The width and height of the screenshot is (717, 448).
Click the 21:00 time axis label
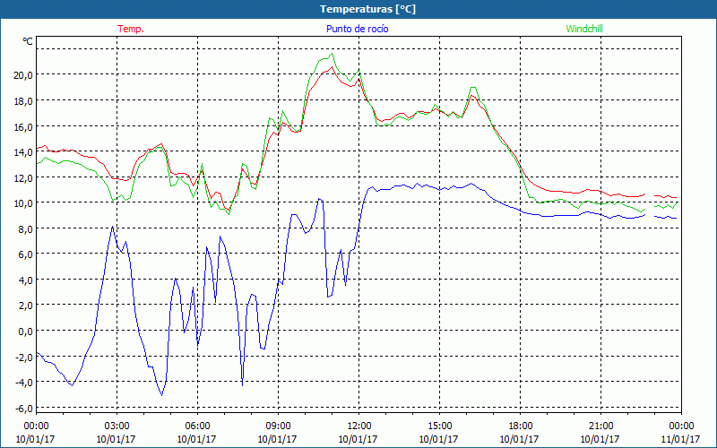click(600, 426)
